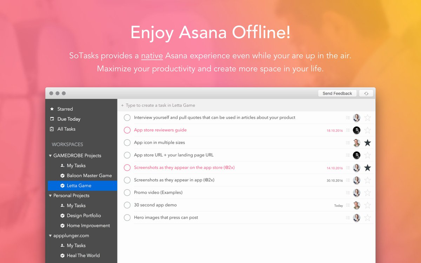Screen dimensions: 421x263
Task: Open details list icon of 'Interview yourself' task
Action: (x=348, y=118)
